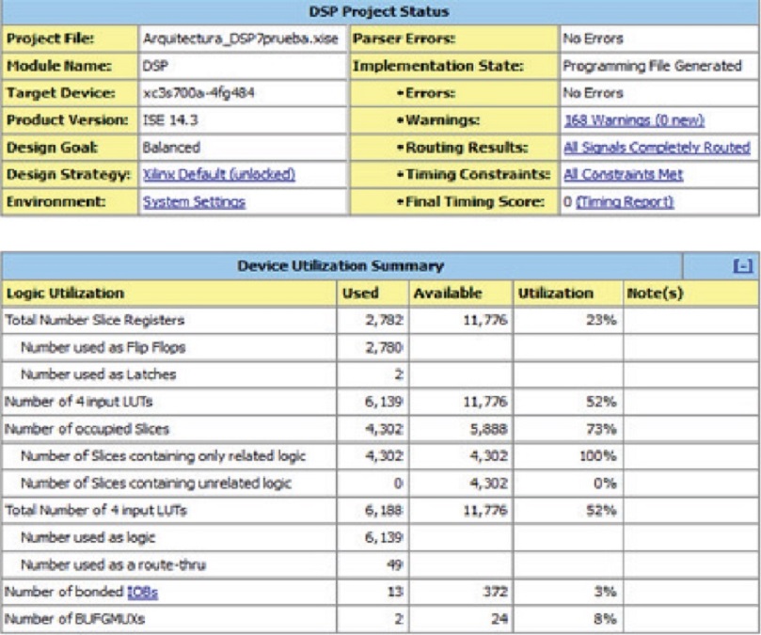This screenshot has width=761, height=635.
Task: Click the Utilization column header
Action: (556, 294)
